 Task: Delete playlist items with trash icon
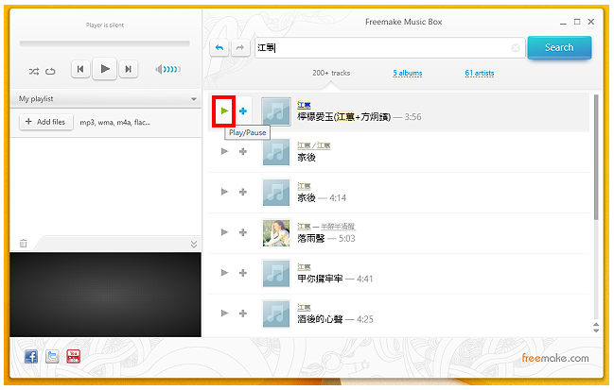click(x=24, y=244)
